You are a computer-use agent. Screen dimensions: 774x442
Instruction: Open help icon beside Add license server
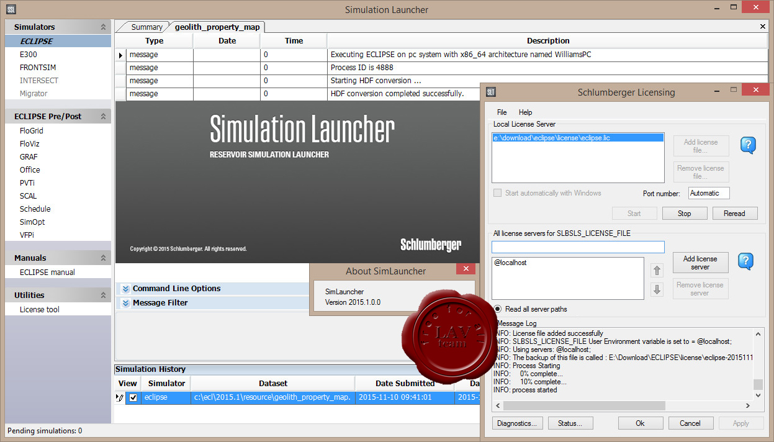[x=745, y=261]
